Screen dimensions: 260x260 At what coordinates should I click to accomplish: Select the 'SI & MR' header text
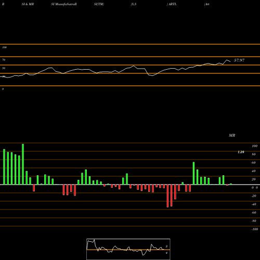[x=28, y=4]
